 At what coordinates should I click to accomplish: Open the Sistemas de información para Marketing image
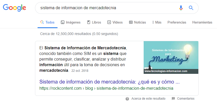[171, 55]
